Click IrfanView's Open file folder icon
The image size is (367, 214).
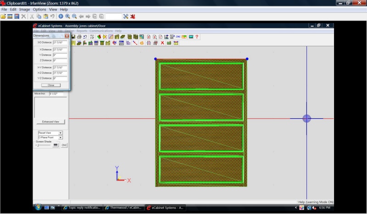3,16
